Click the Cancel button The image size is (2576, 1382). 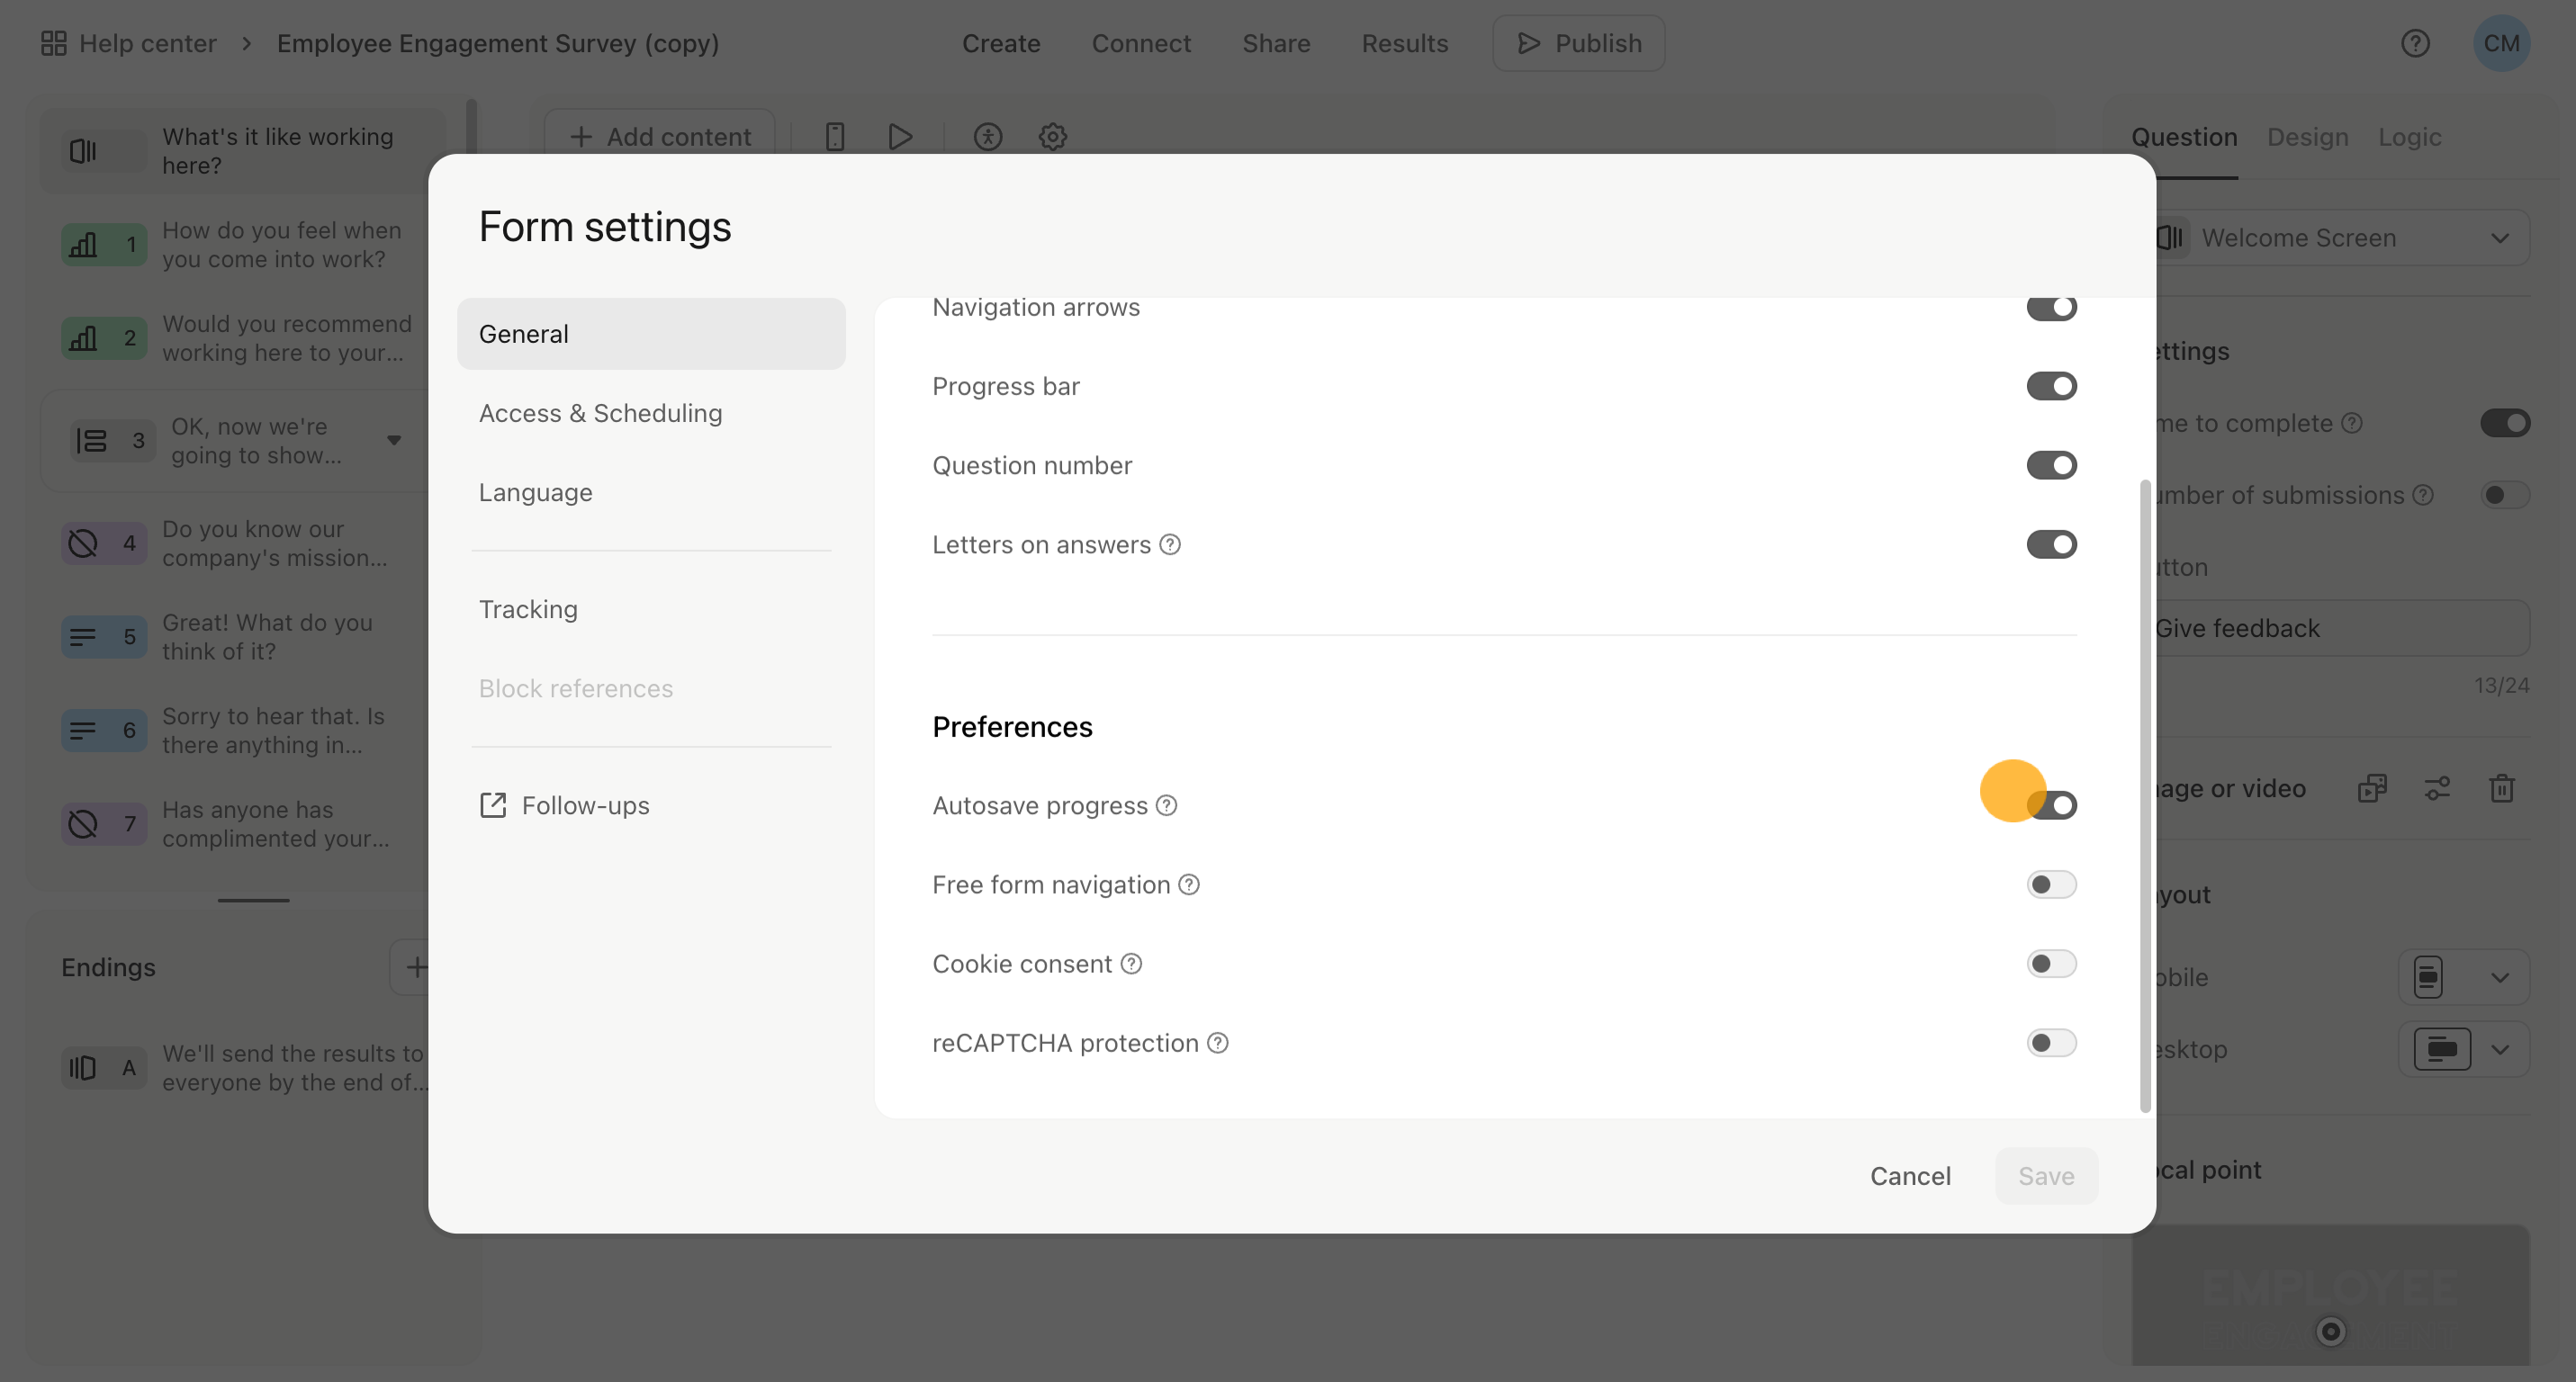(1910, 1176)
